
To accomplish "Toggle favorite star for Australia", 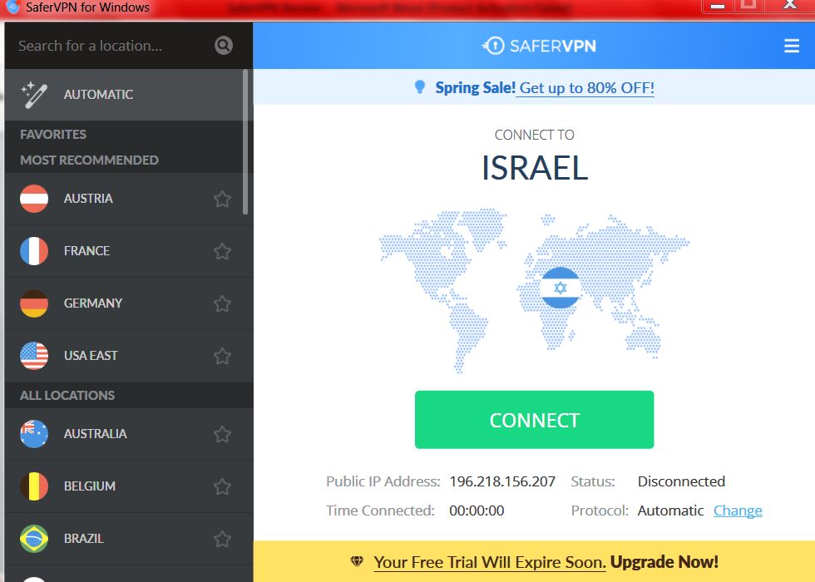I will (x=223, y=434).
